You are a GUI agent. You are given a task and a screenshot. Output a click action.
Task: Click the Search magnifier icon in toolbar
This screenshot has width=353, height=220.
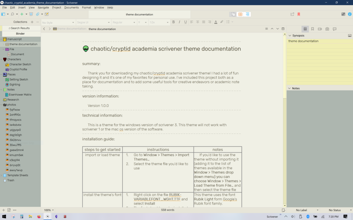[x=12, y=14]
